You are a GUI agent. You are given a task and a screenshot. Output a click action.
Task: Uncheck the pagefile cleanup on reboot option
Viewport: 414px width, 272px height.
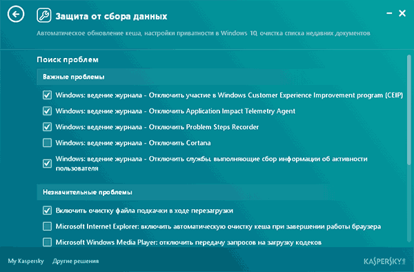(47, 211)
